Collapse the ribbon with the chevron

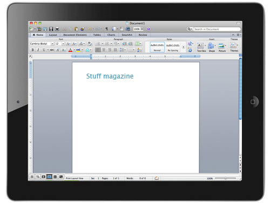[233, 35]
